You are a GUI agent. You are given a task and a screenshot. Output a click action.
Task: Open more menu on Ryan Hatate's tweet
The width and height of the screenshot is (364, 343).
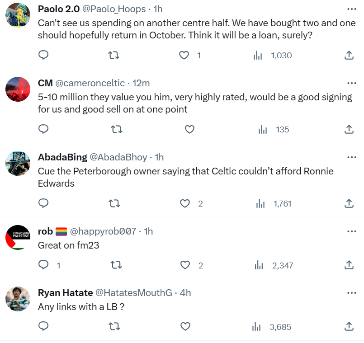352,292
